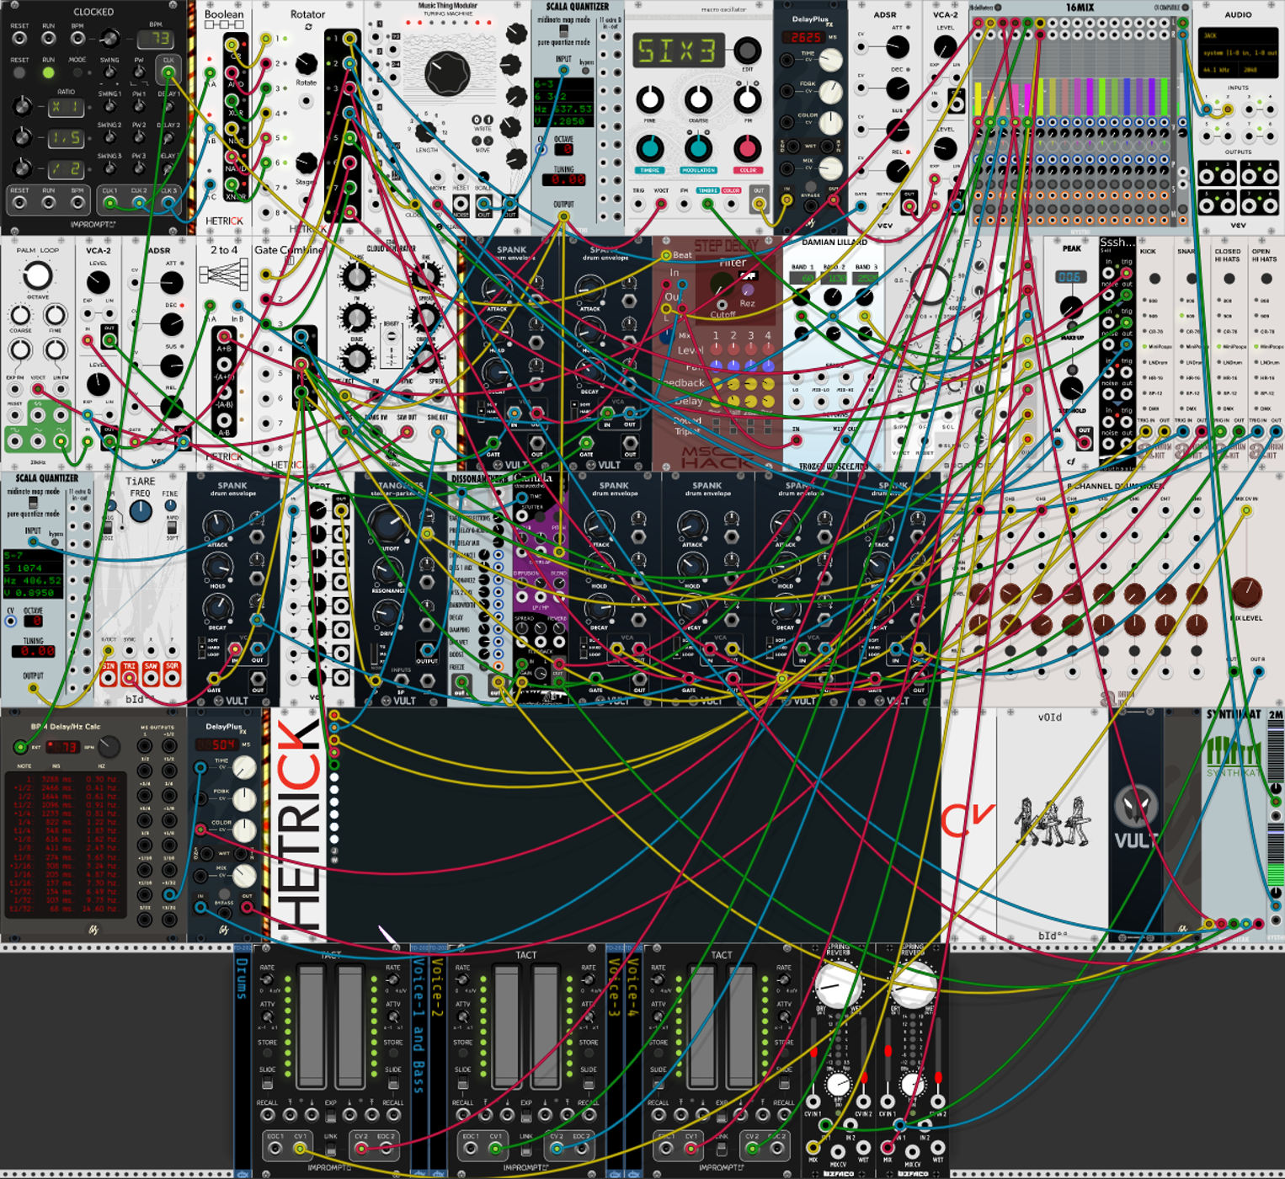This screenshot has height=1179, width=1285.
Task: Click the MIX LEVEL knob on the drum mixer
Action: click(1246, 593)
